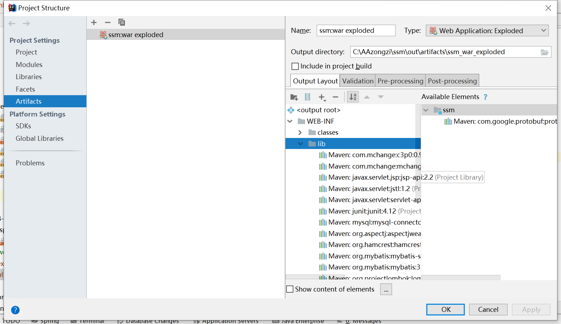Screen dimensions: 561x324
Task: Switch to the Validation tab
Action: pos(358,81)
